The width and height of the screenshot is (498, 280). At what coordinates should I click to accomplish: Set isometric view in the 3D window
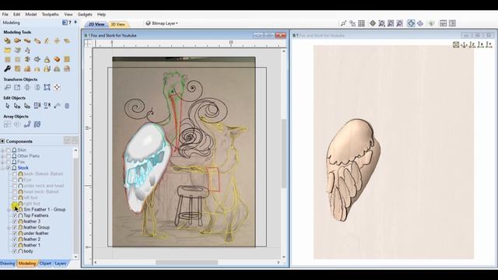point(456,45)
